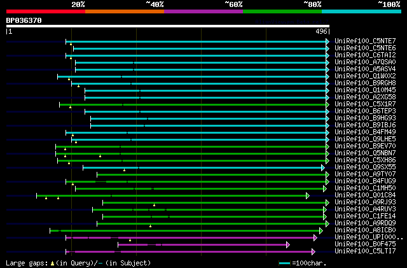Click the yellow gap marker beneath the A9RJ93 bar
Screen dimensions: 407x268
pyautogui.click(x=154, y=206)
